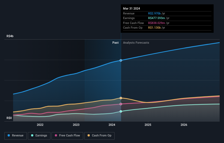
Task: Click the 2024 x-axis label
Action: (x=112, y=125)
